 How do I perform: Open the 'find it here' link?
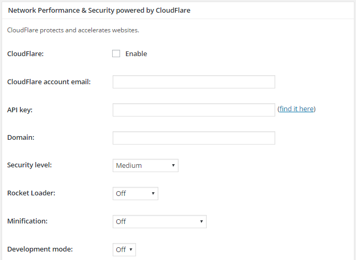point(296,109)
